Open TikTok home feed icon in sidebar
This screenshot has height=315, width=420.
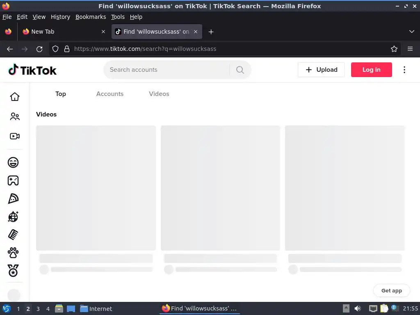[x=15, y=97]
